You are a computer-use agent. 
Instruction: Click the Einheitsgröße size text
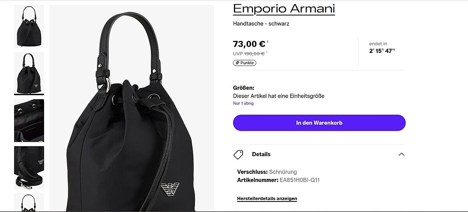tap(306, 96)
